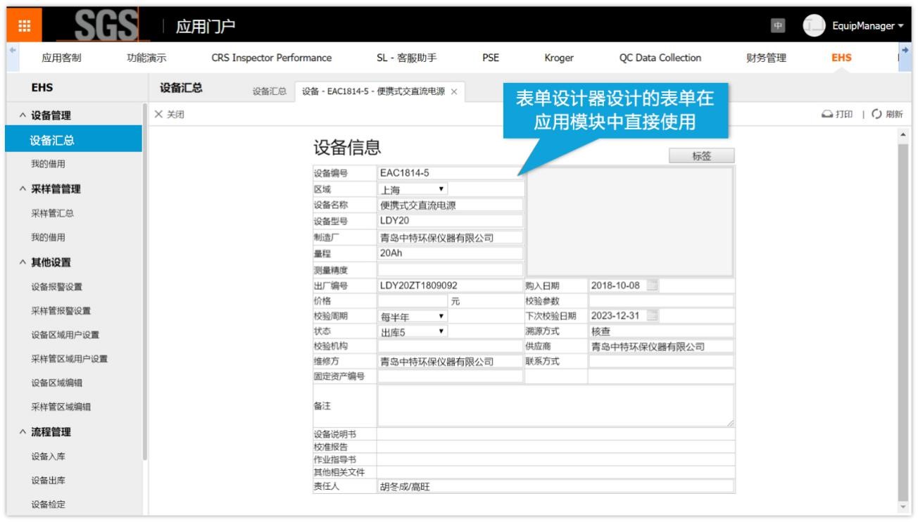Open the 校验周期 dropdown showing 每半年
This screenshot has height=522, width=918.
(413, 317)
